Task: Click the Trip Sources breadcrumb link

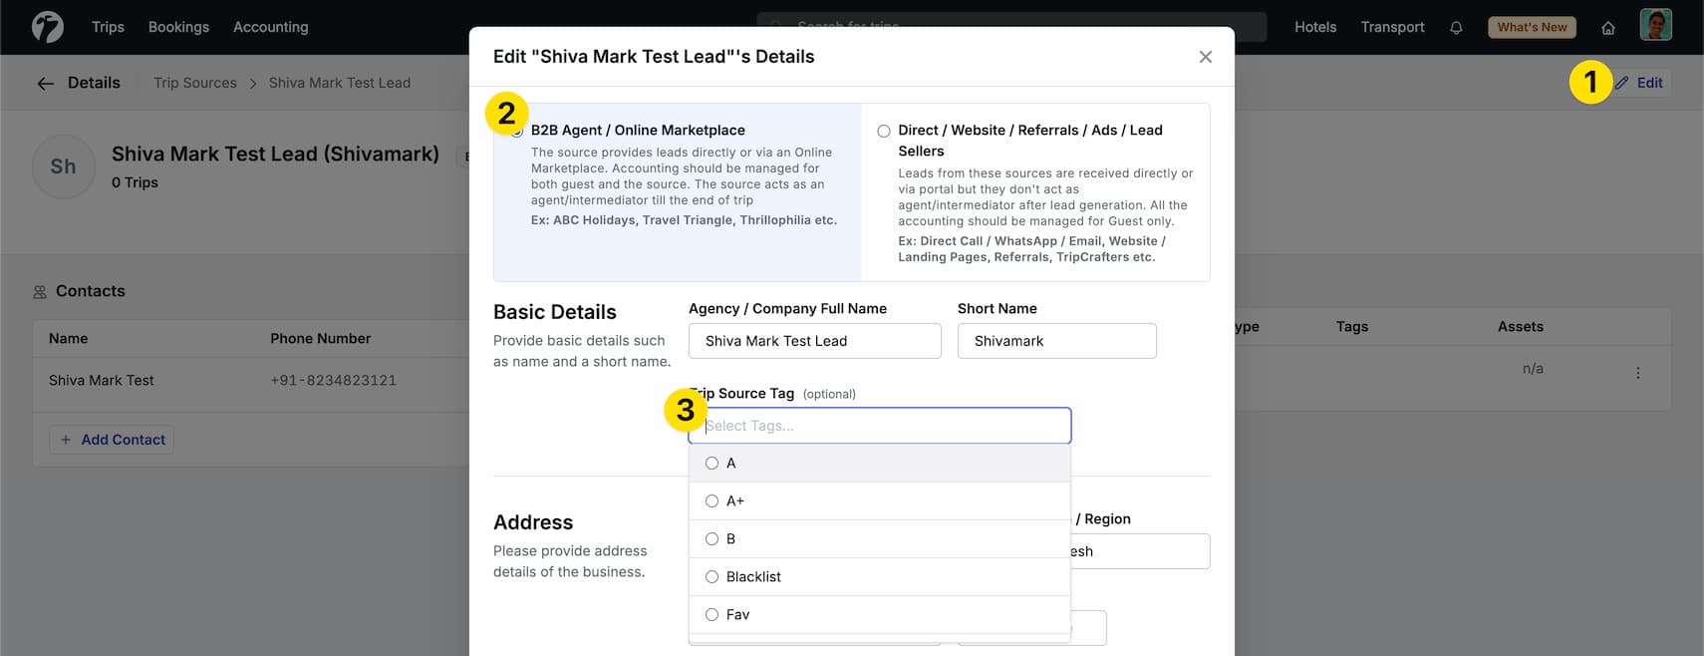Action: [195, 83]
